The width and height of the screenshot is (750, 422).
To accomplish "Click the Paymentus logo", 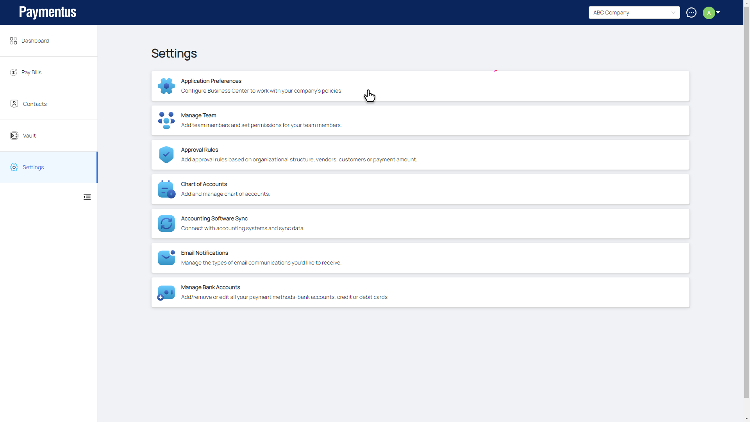I will pyautogui.click(x=48, y=13).
